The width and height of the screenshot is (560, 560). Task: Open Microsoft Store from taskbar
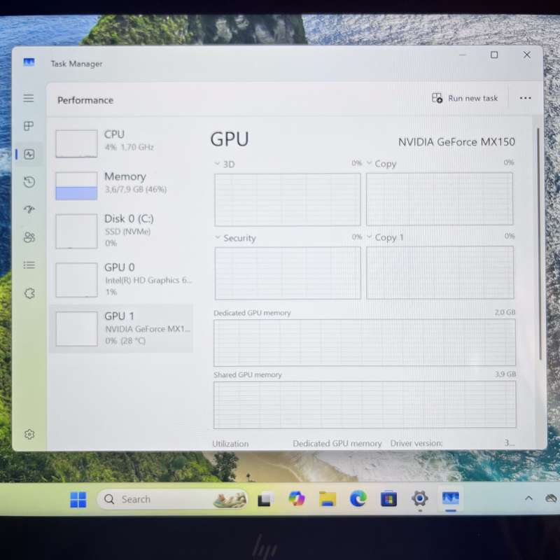point(388,499)
